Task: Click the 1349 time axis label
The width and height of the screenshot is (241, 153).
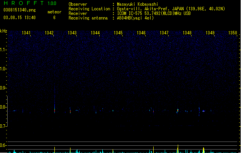Action: tap(210, 33)
